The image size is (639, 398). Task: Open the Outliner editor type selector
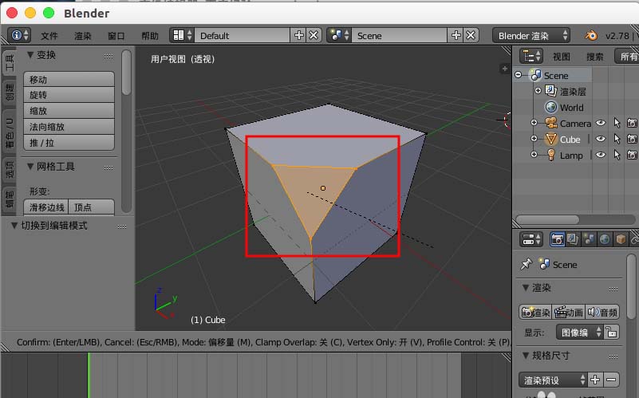coord(531,56)
